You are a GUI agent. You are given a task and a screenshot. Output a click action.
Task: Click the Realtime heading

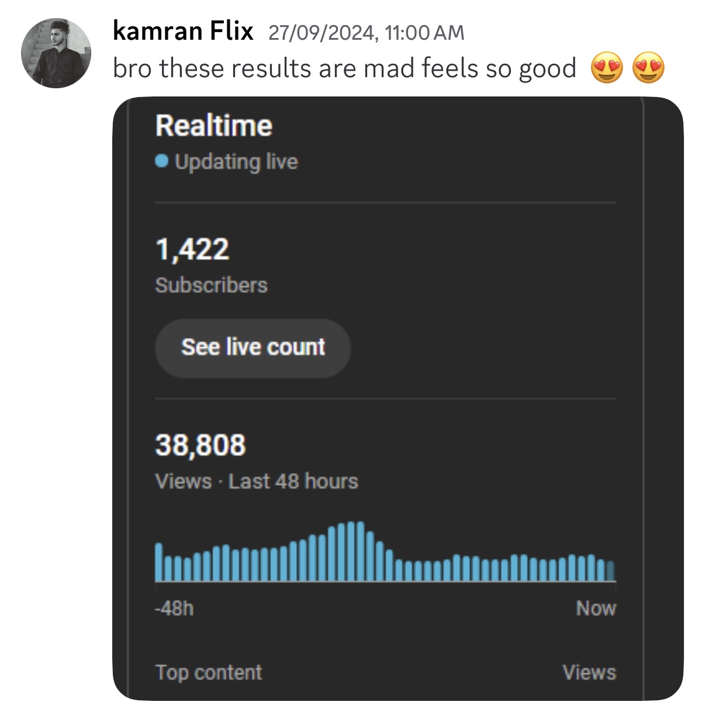(x=214, y=126)
